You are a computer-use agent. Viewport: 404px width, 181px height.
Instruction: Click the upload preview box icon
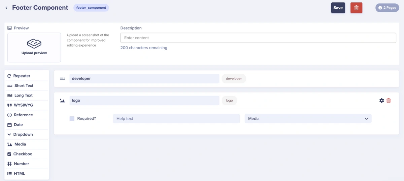pyautogui.click(x=34, y=44)
